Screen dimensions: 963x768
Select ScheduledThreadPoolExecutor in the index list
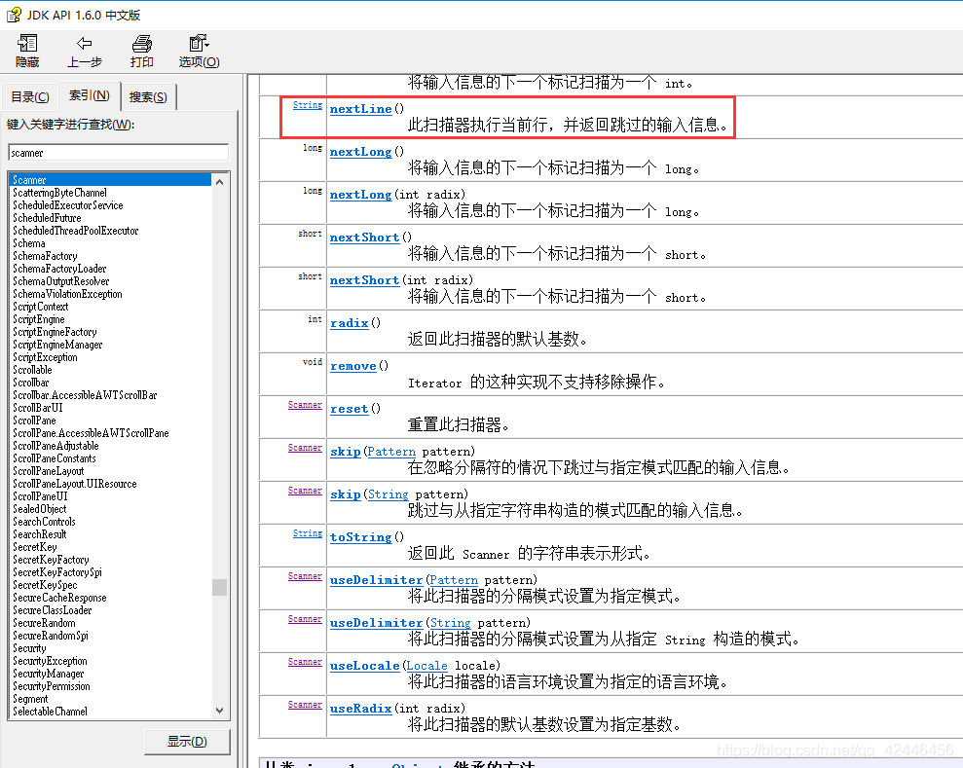[76, 231]
